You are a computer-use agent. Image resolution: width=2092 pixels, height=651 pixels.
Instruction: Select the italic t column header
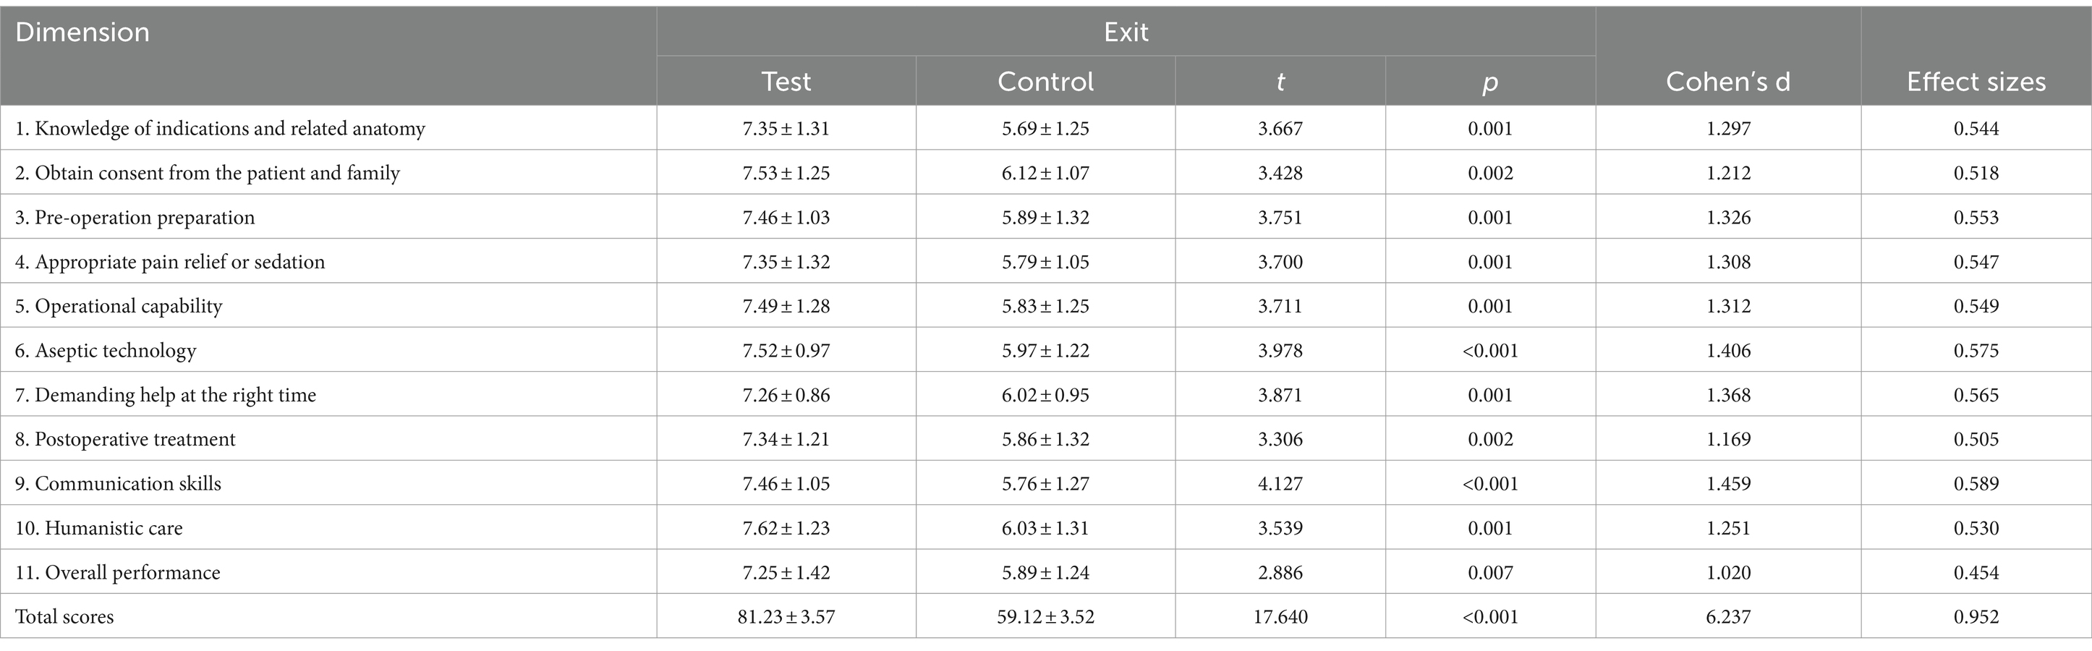(x=1280, y=81)
